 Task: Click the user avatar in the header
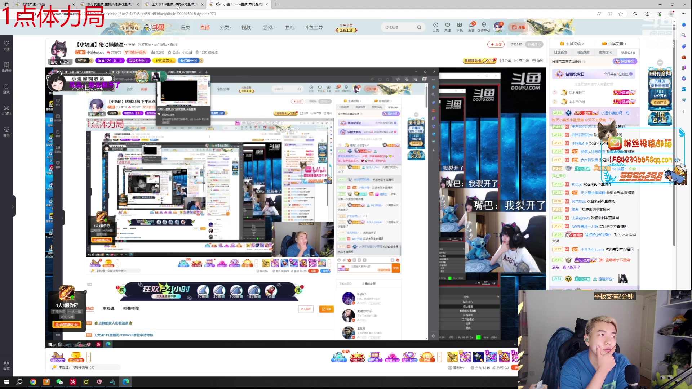pos(498,27)
